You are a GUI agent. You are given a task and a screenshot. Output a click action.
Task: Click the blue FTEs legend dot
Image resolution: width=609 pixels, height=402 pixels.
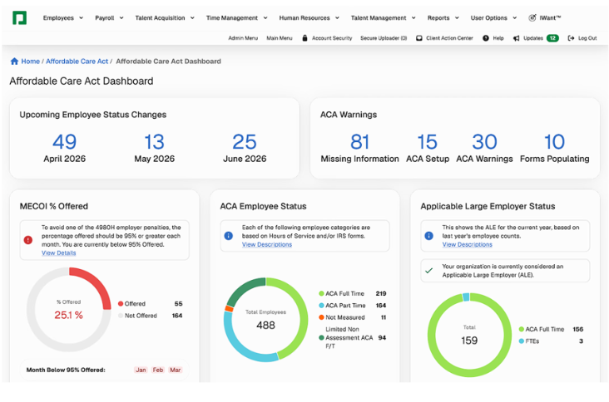[521, 341]
